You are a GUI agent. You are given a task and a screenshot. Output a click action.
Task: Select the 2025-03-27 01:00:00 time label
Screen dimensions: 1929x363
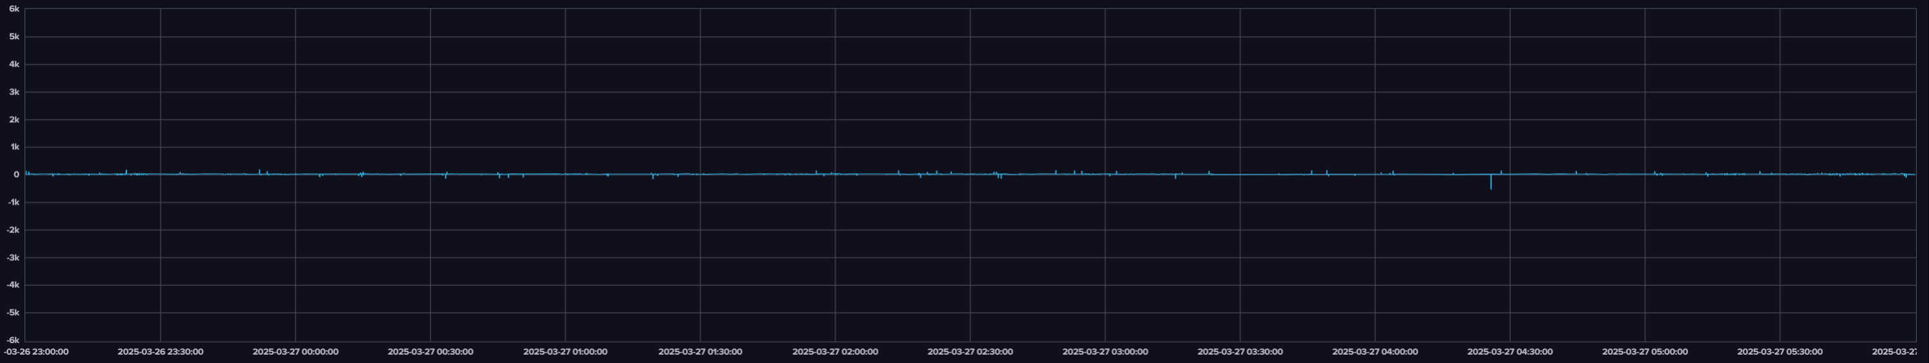point(565,352)
